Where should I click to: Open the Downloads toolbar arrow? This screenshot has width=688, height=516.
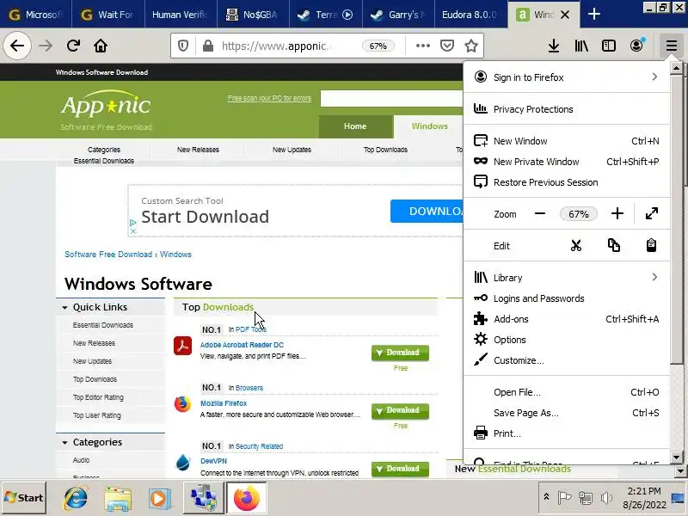click(554, 46)
